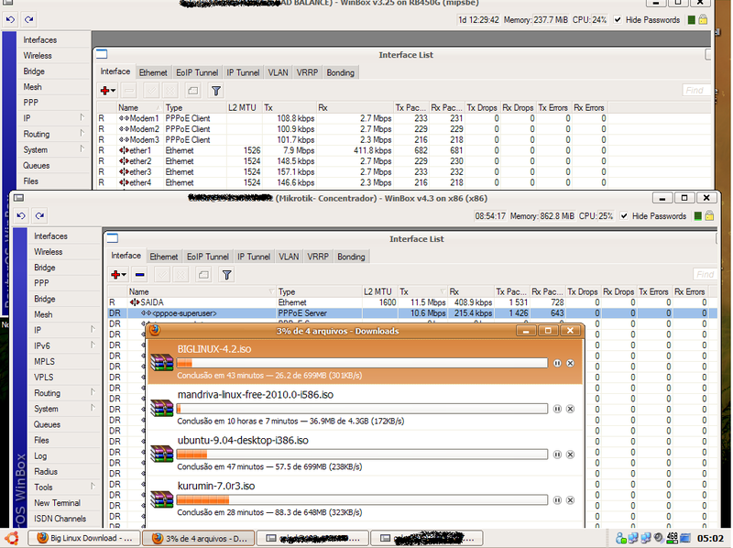The width and height of the screenshot is (733, 548).
Task: Click the comment icon in RB450G Interface List toolbar
Action: tap(193, 91)
